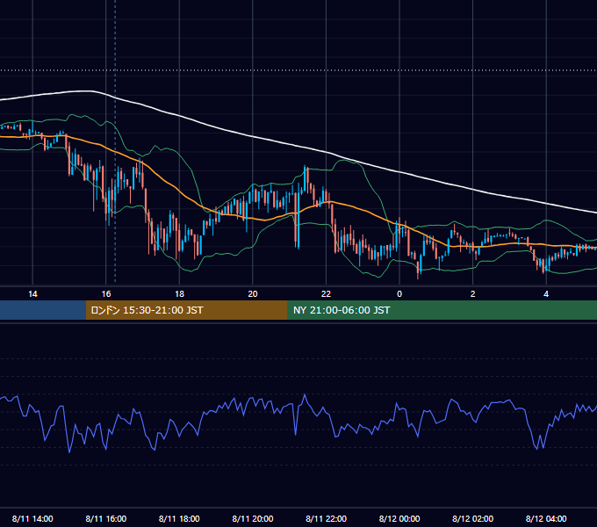Click hour label '20' on price chart axis
This screenshot has height=527, width=597.
253,294
